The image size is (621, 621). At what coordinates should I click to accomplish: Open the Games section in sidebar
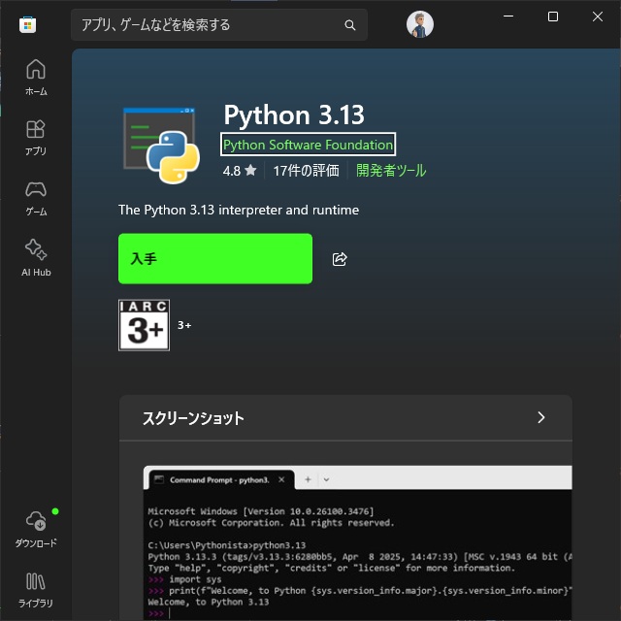[x=36, y=198]
